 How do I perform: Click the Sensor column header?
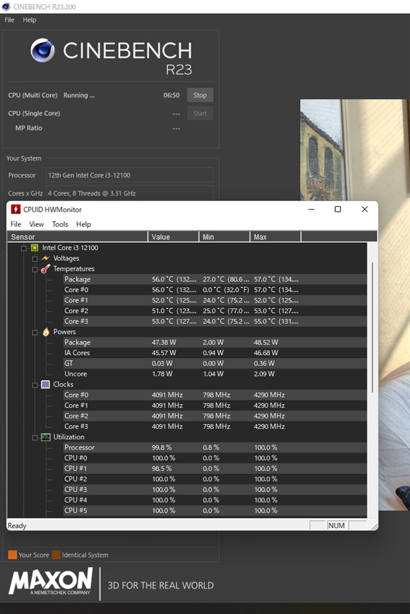coord(77,236)
